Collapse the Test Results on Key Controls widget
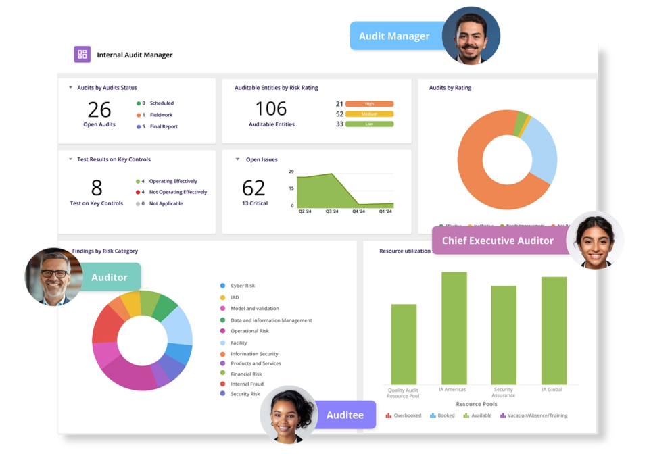The image size is (649, 454). point(70,159)
